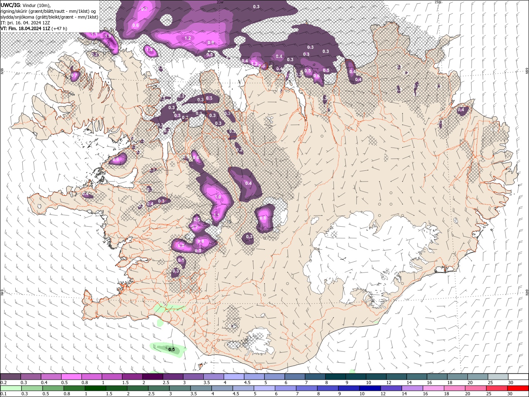
Task: Click the '15W' longitude label
Action: pos(438,2)
